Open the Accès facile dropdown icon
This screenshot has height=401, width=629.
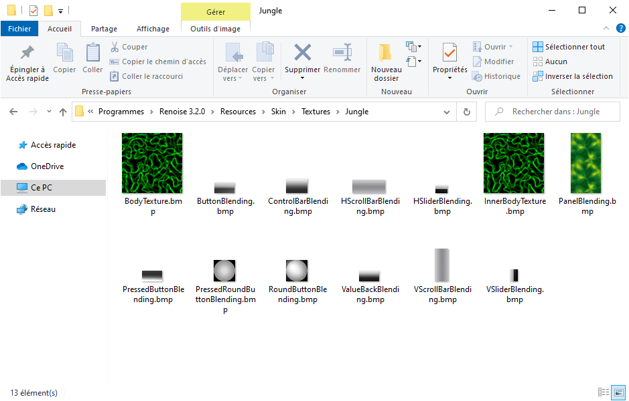[x=413, y=61]
